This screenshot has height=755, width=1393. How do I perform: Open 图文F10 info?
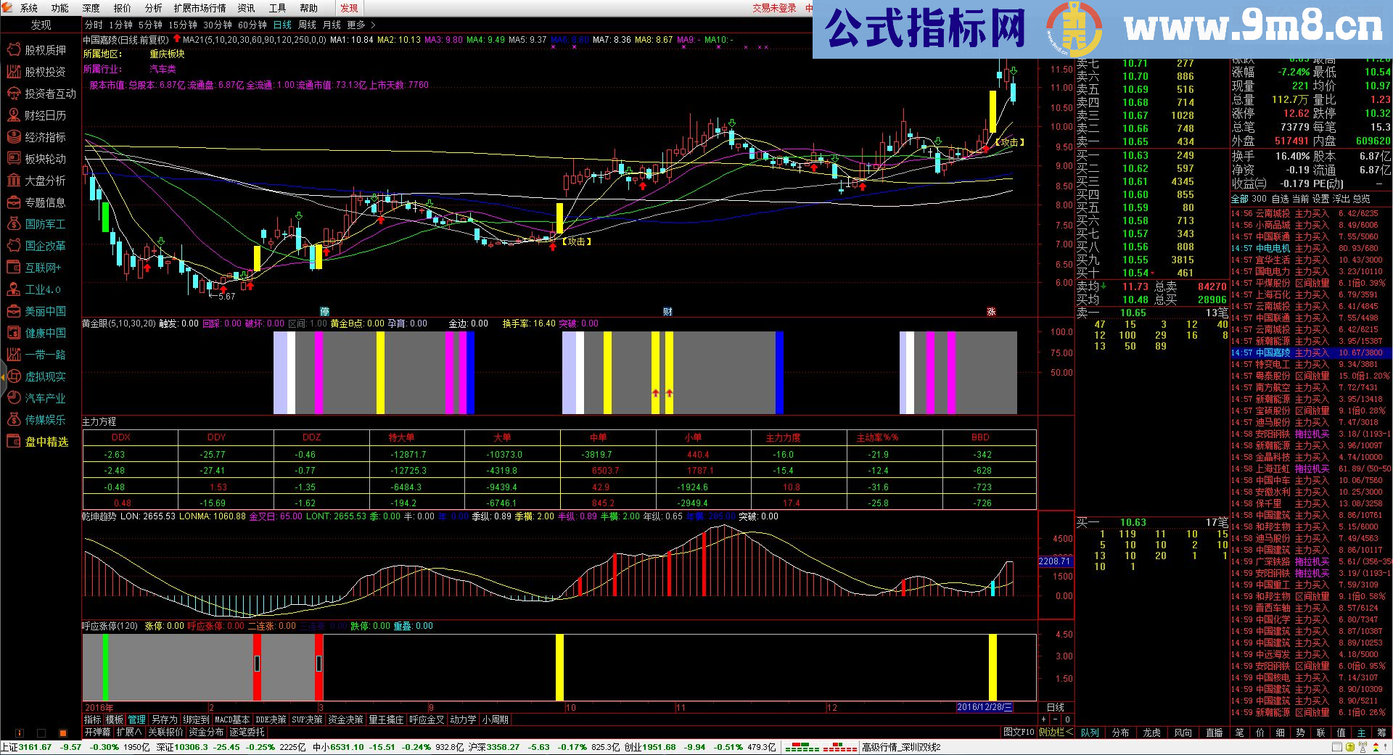[1019, 733]
